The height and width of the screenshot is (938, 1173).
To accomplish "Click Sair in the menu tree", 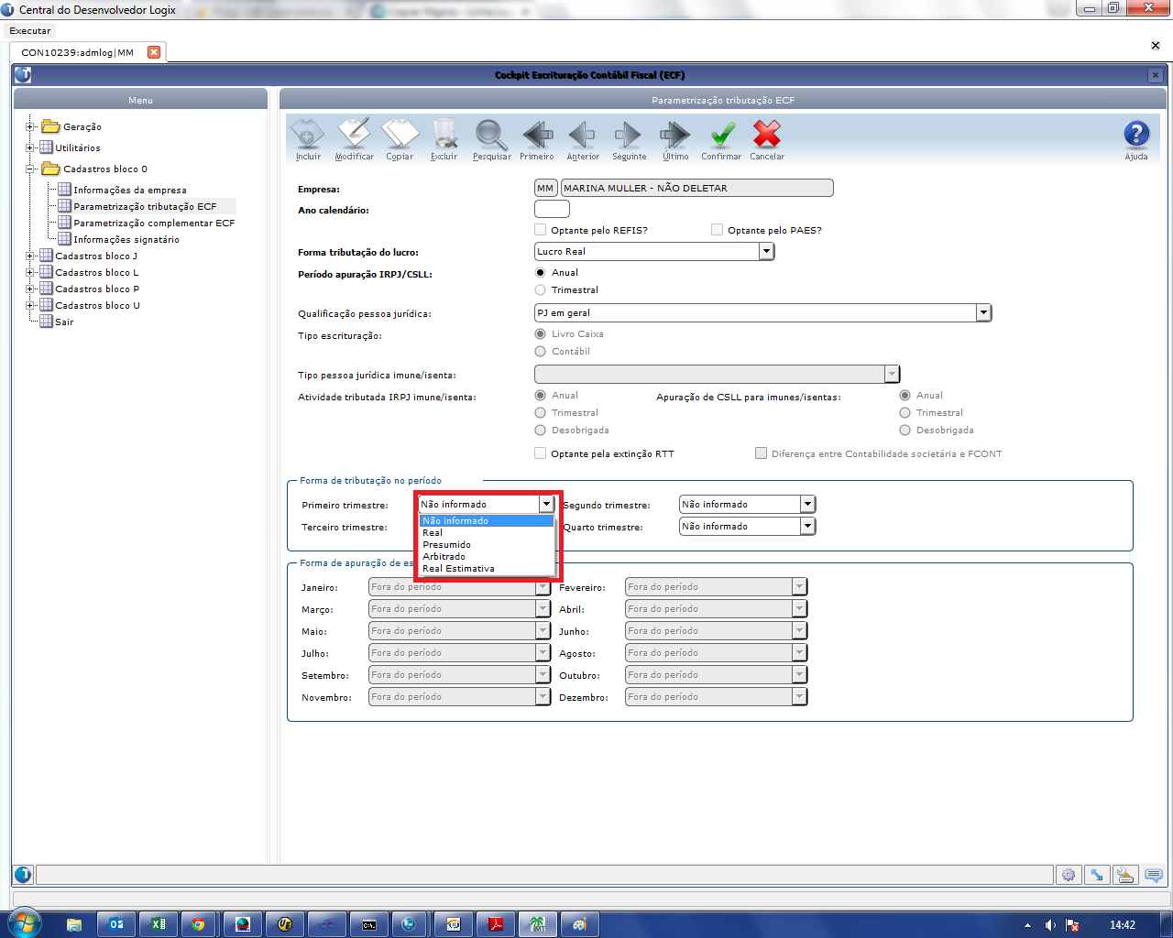I will tap(64, 322).
